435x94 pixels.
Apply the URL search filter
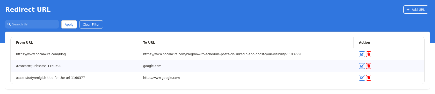point(69,24)
